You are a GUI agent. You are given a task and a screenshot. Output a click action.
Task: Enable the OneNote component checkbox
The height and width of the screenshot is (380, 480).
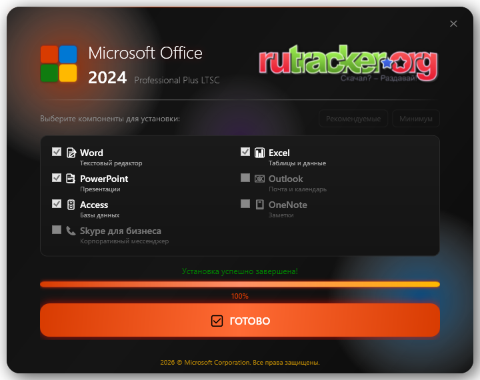tap(245, 203)
